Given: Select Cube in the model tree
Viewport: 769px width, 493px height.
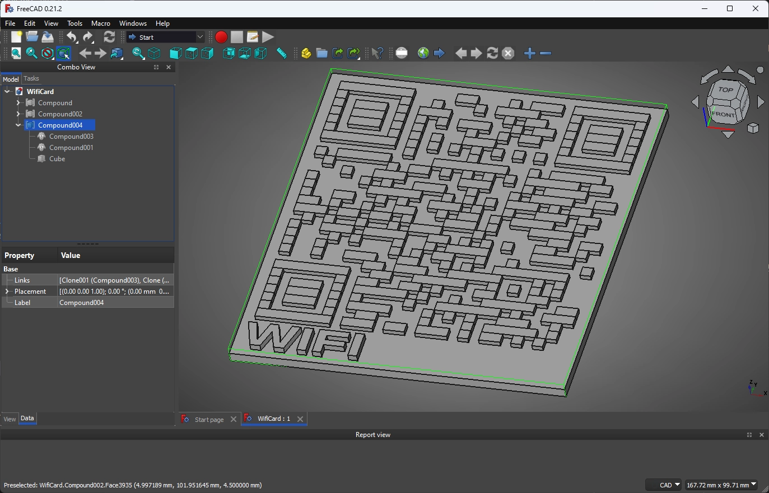Looking at the screenshot, I should (x=57, y=159).
